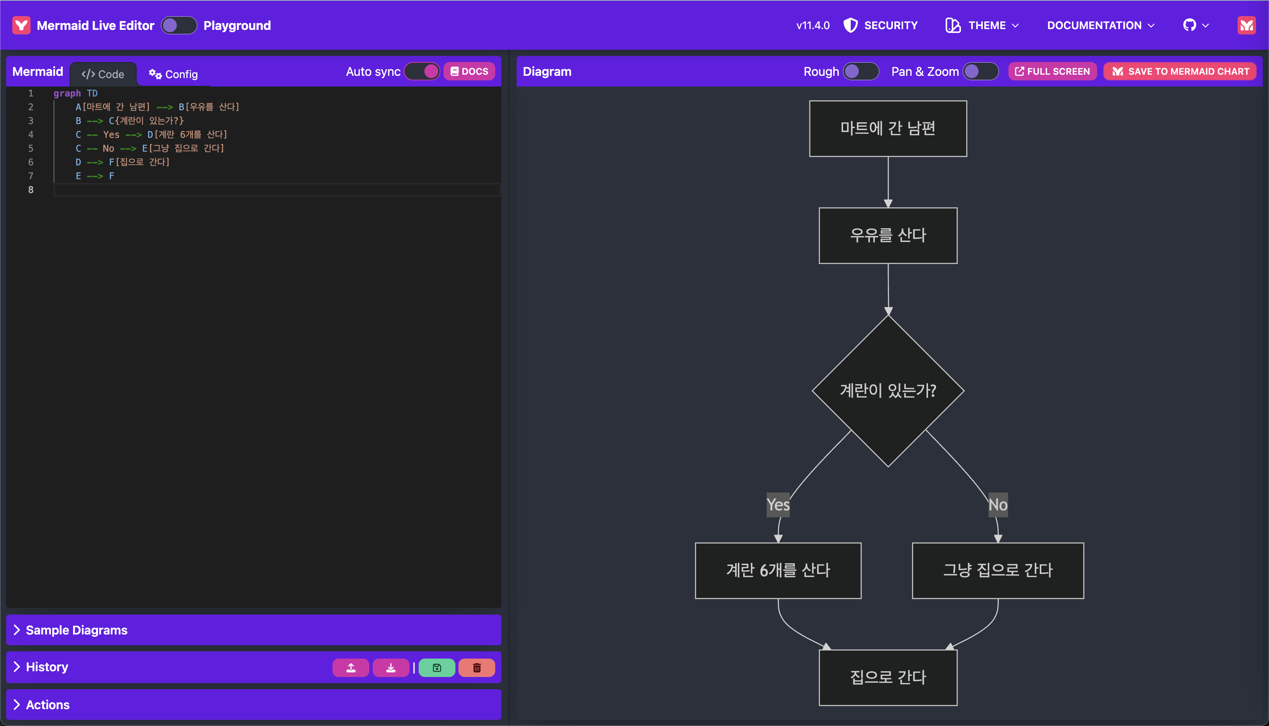Click empty line 8 in code editor
The width and height of the screenshot is (1269, 726).
(x=274, y=190)
